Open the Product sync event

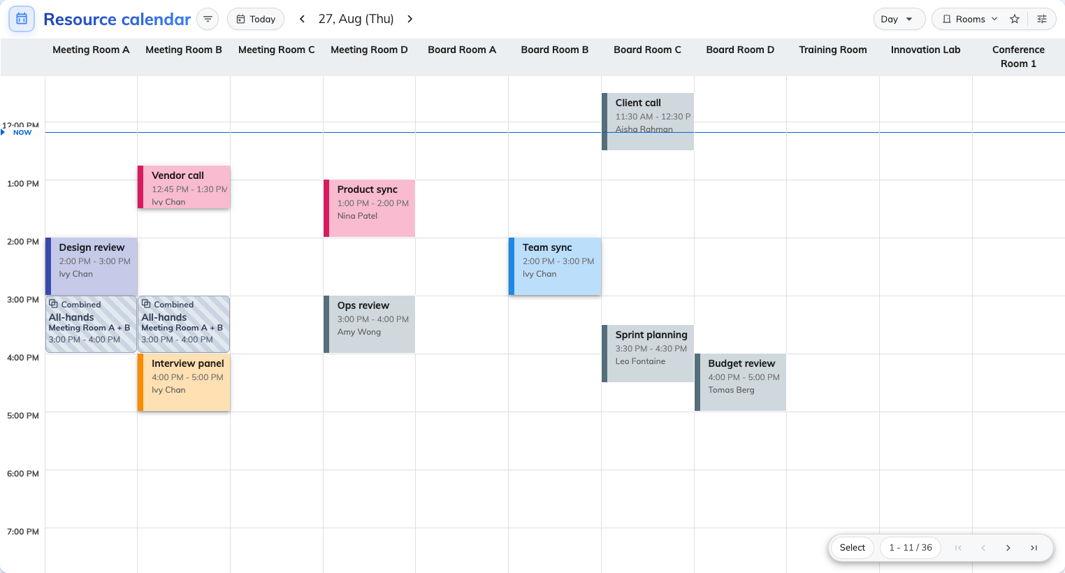coord(369,208)
